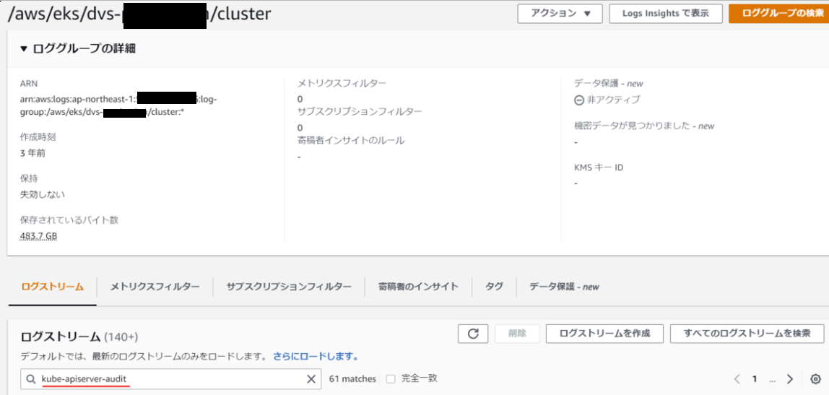Image resolution: width=829 pixels, height=395 pixels.
Task: Click ロググループの検索 orange button
Action: (778, 14)
